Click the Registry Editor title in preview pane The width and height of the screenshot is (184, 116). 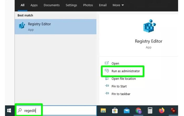point(149,41)
